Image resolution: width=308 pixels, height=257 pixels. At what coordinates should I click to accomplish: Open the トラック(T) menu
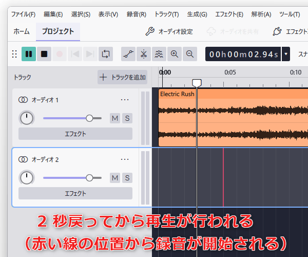pos(167,14)
